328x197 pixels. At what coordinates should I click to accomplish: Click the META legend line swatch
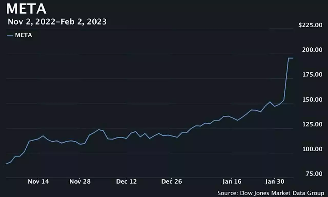[x=10, y=36]
